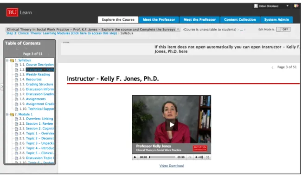Click page icon beside 2.4 Topic 1
Screen dimensions: 302x176
point(17,134)
